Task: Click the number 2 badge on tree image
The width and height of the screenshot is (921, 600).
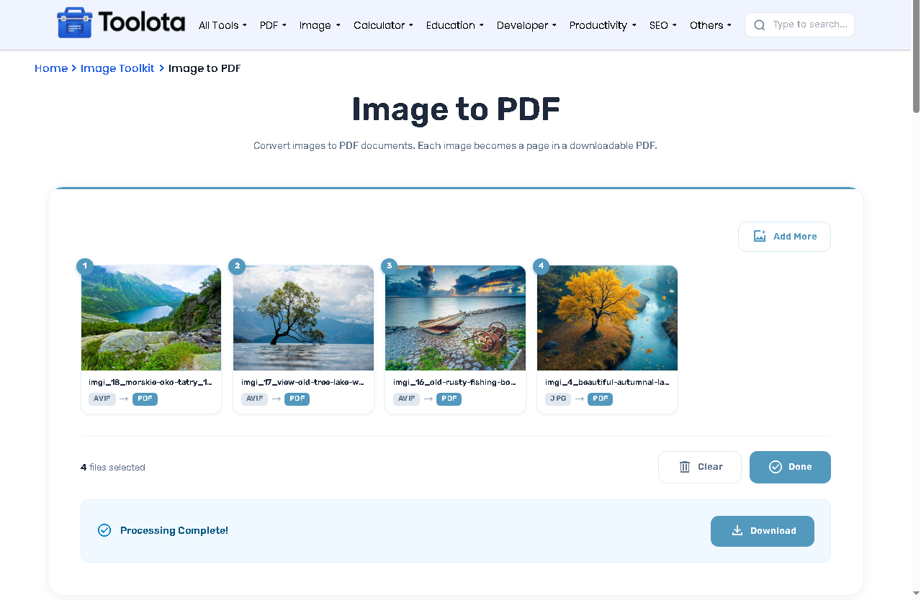Action: point(237,266)
